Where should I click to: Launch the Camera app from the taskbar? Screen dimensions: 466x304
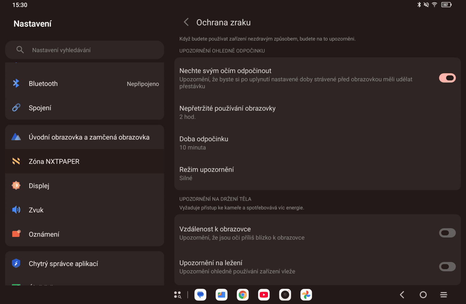285,295
